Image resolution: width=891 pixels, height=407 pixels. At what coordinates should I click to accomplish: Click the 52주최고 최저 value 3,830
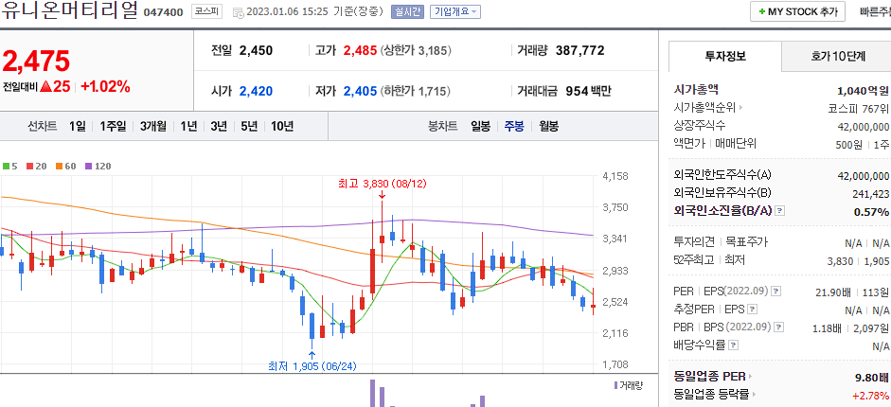[841, 261]
